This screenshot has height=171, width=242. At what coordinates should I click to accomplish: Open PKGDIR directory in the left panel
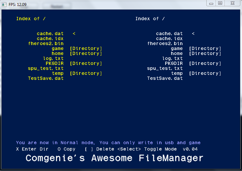55,63
